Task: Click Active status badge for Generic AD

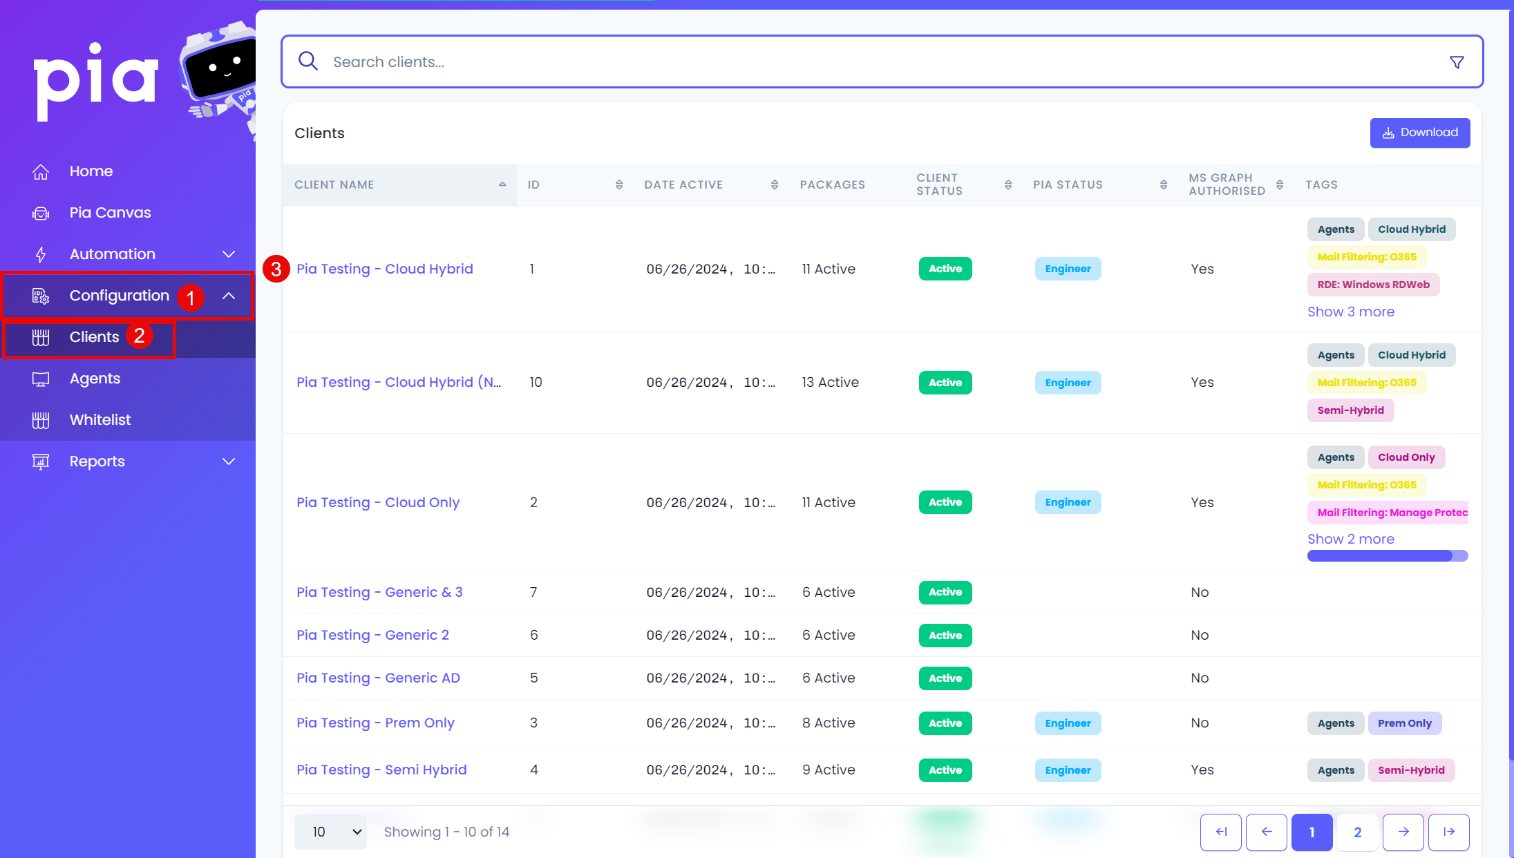Action: [945, 678]
